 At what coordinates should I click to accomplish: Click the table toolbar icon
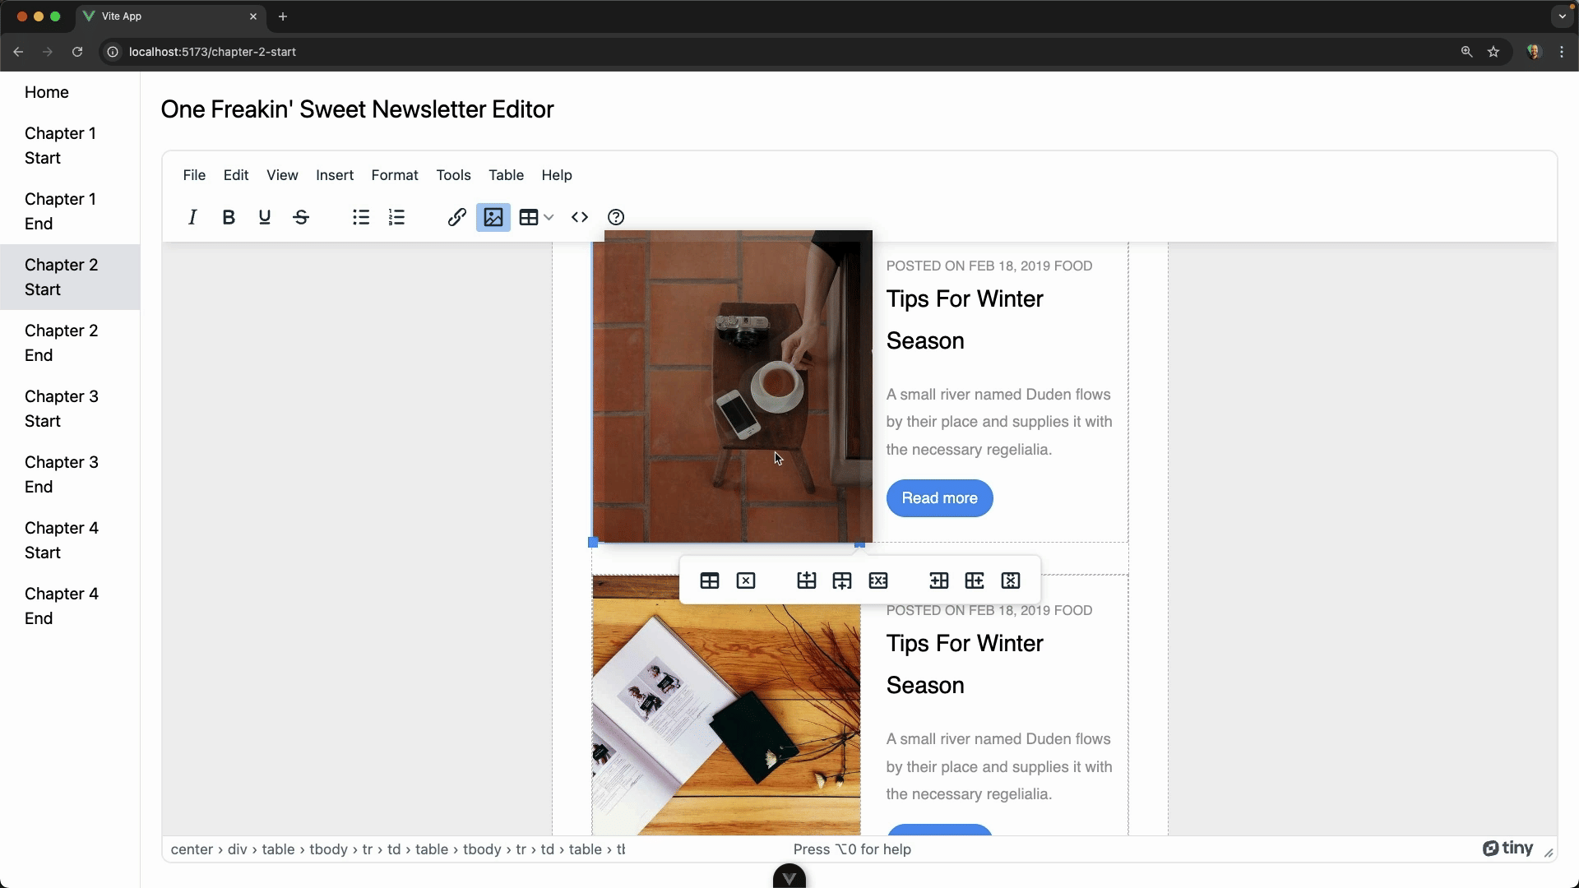[x=529, y=217]
